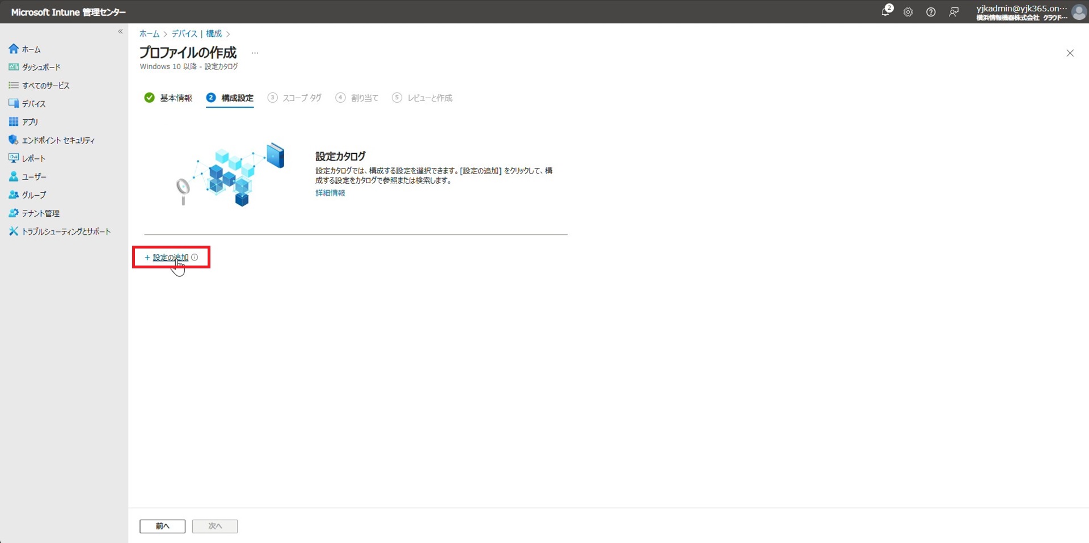The image size is (1089, 543).
Task: Open the notifications bell icon
Action: pos(885,12)
